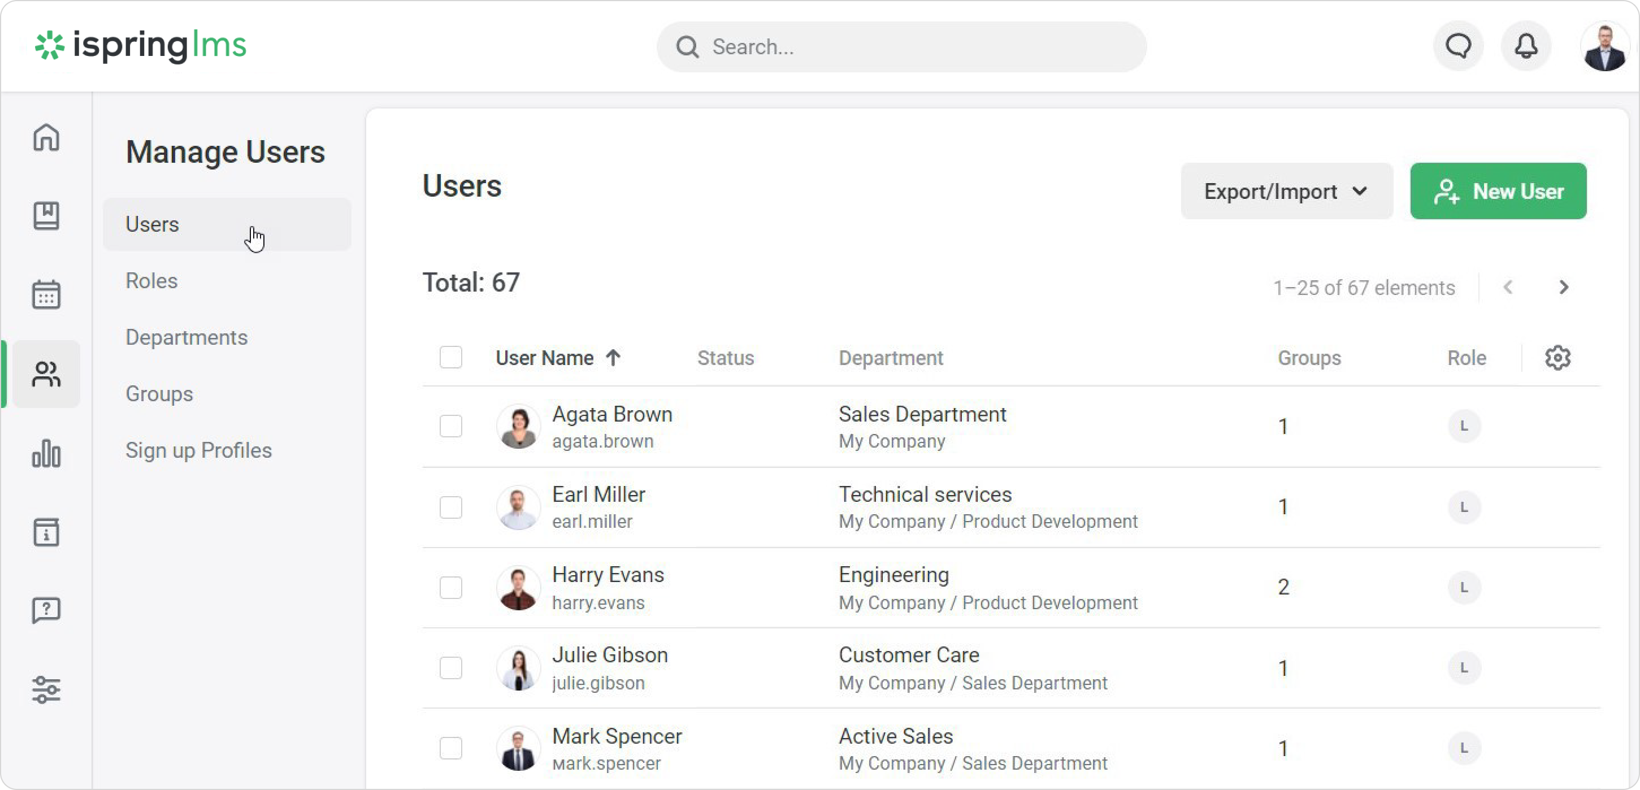Open the course library bookmark icon

pyautogui.click(x=46, y=216)
